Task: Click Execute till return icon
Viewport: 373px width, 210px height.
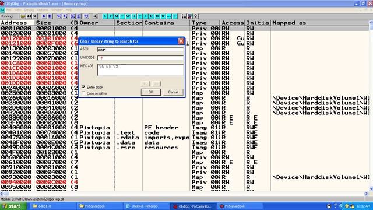Action: (x=86, y=16)
